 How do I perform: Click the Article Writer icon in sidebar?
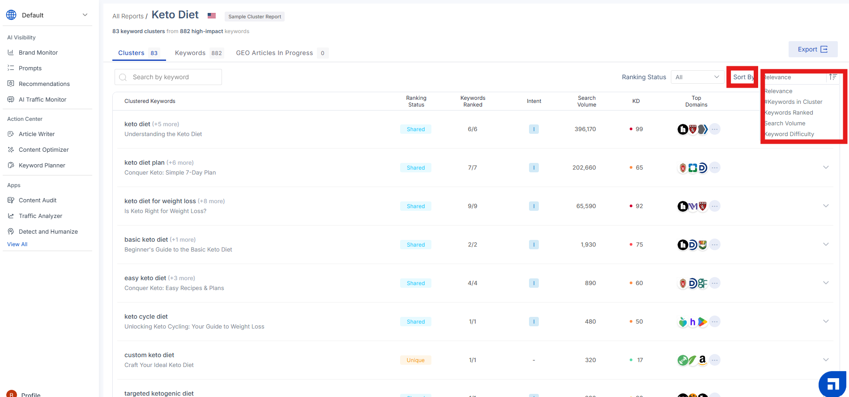11,134
